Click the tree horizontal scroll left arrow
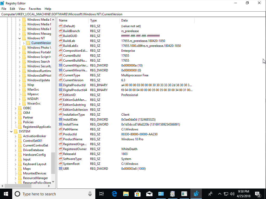 (x=2, y=186)
